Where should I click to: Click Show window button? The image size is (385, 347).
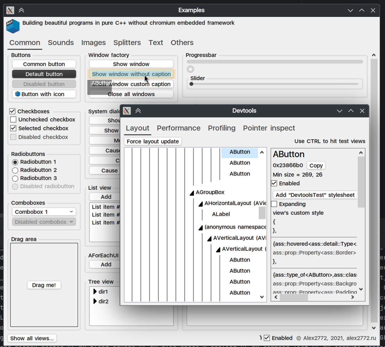click(x=131, y=64)
